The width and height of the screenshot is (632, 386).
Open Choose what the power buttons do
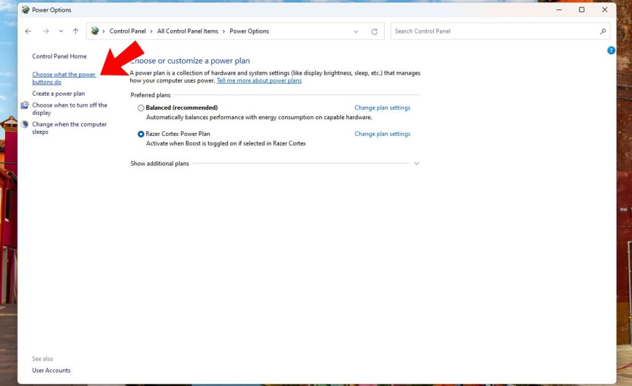[64, 78]
